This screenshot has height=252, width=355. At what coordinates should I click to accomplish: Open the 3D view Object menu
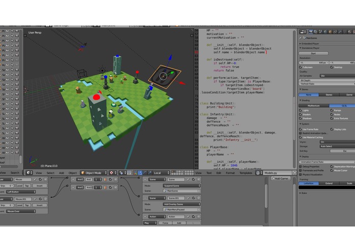click(73, 172)
